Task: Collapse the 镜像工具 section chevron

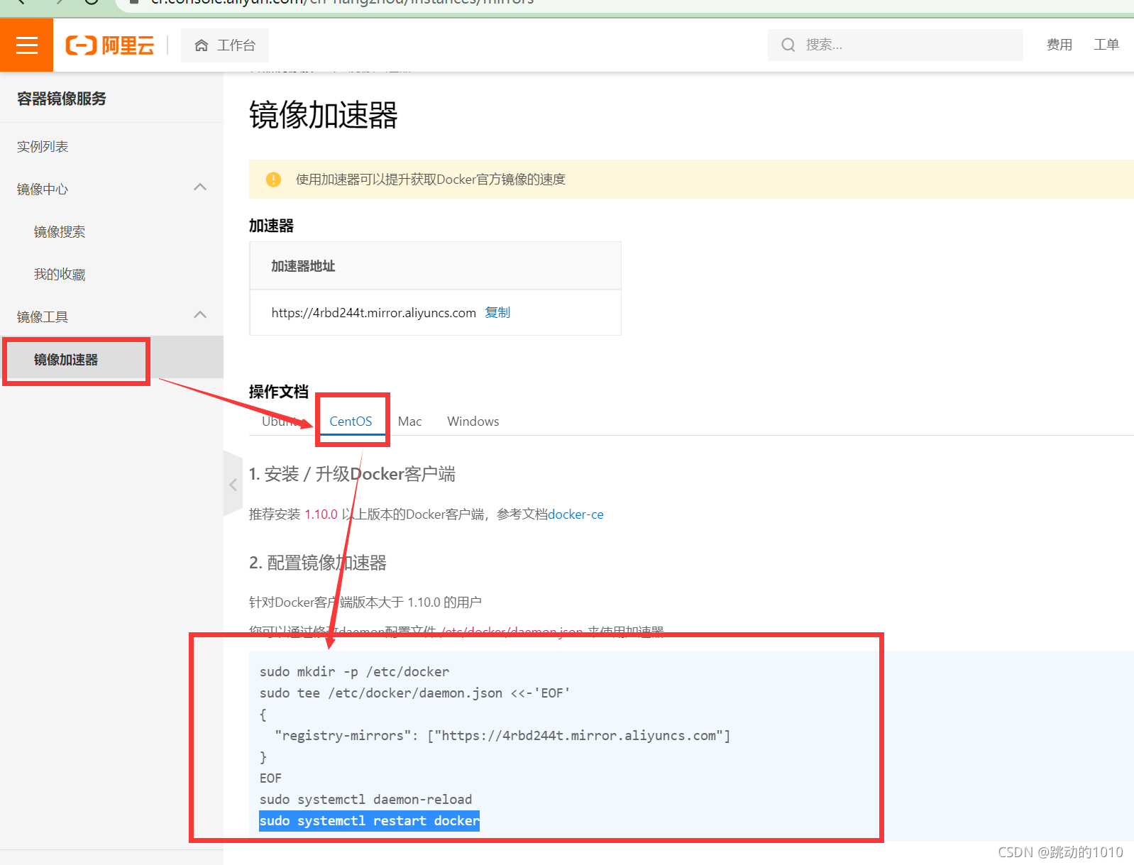Action: pos(200,316)
